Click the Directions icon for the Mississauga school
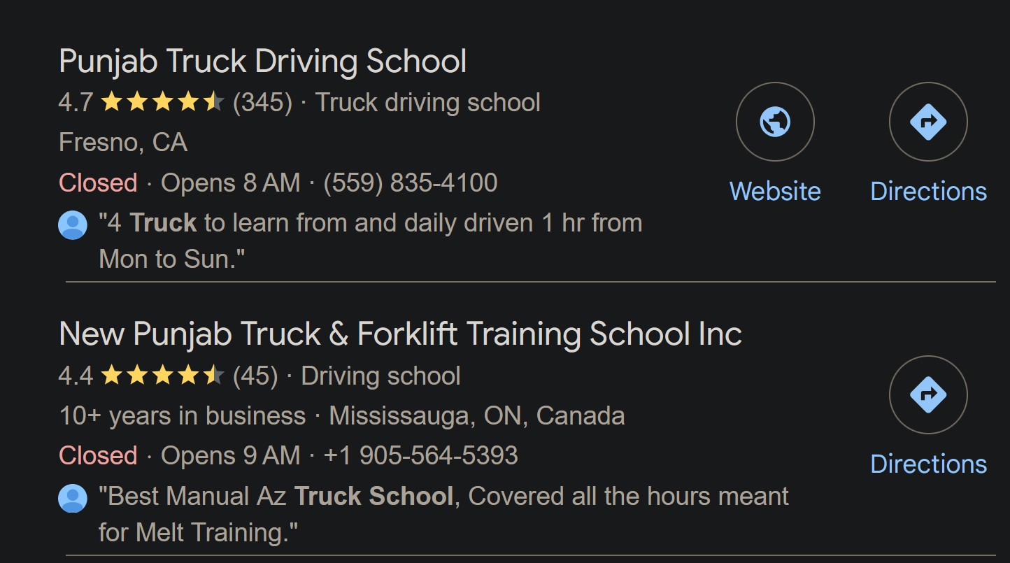 pyautogui.click(x=928, y=395)
